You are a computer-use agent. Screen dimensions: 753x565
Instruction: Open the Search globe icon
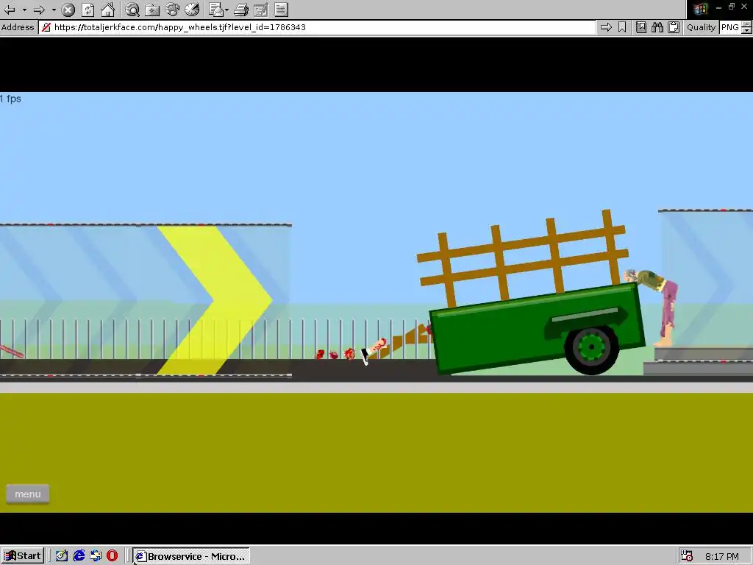pyautogui.click(x=132, y=10)
